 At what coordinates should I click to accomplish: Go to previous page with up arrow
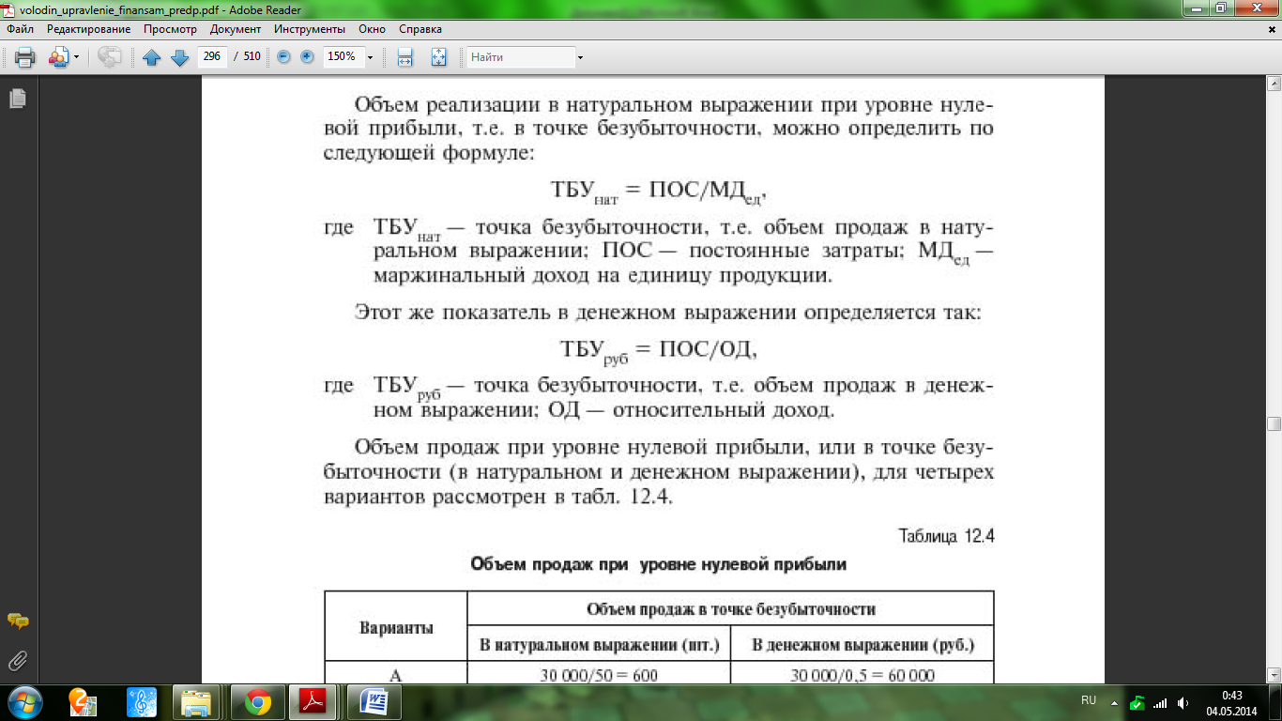click(152, 57)
